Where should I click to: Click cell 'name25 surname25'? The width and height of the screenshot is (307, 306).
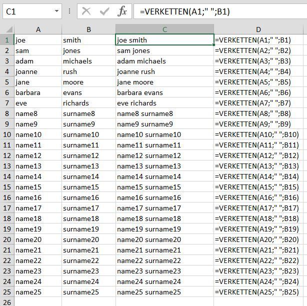[x=164, y=292]
